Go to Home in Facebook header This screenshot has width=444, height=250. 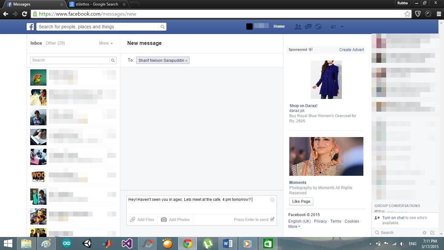click(279, 26)
